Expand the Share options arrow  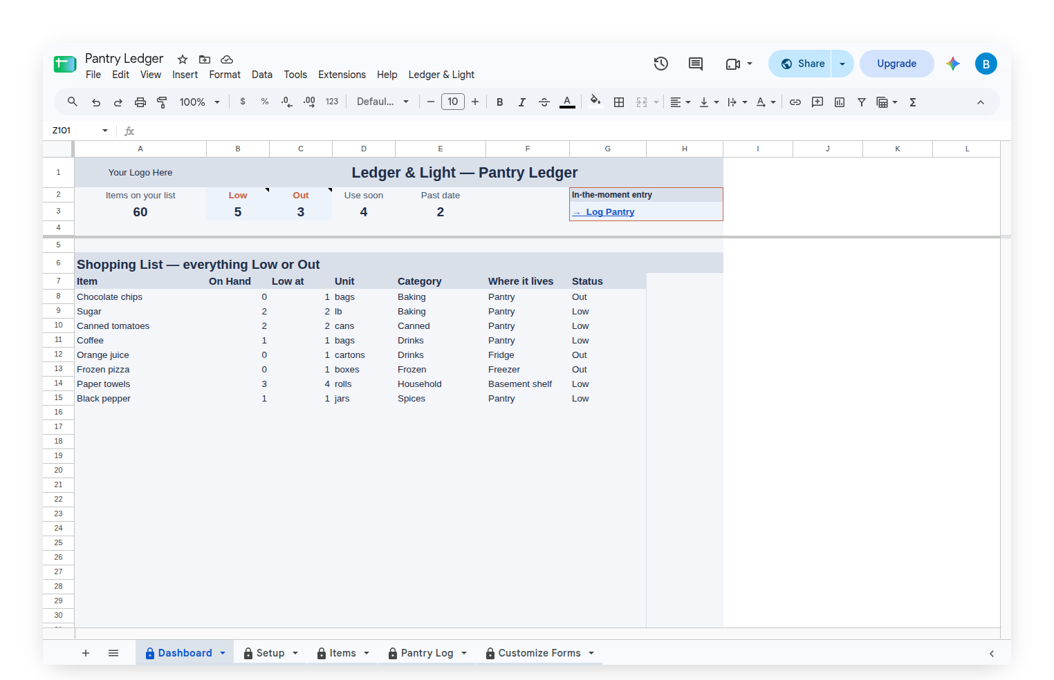click(842, 64)
